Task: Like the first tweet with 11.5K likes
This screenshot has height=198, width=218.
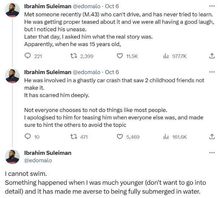Action: tap(120, 56)
